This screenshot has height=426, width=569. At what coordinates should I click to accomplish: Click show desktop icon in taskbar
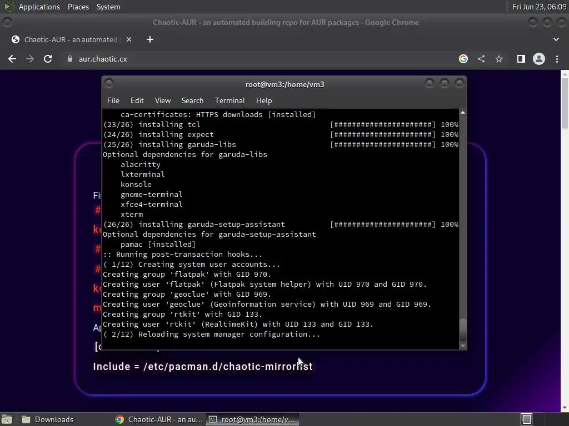[x=7, y=419]
